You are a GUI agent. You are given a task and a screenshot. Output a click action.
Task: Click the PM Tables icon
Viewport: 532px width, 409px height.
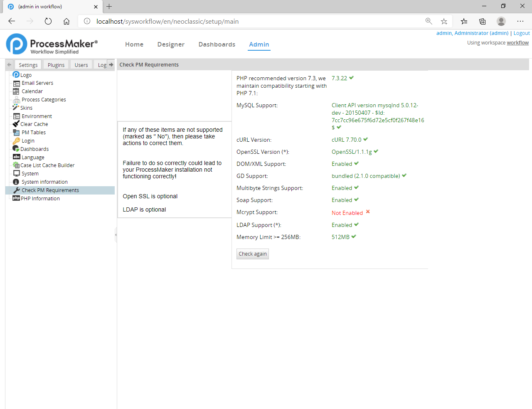16,133
